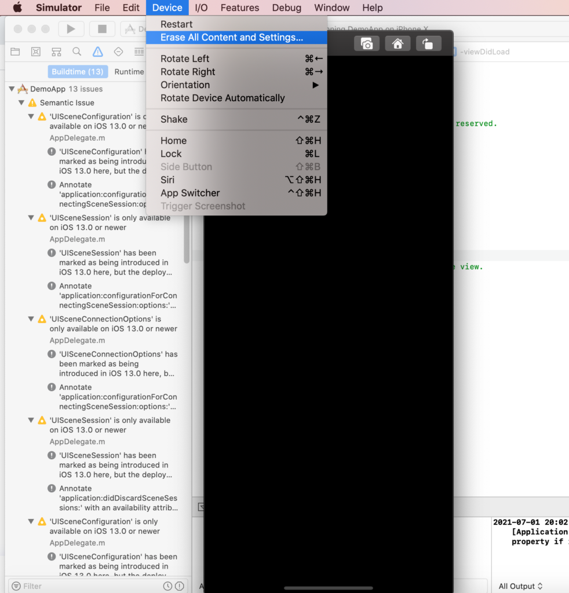Collapse the first 'UISceneSession' warning
The image size is (569, 593).
pyautogui.click(x=31, y=218)
